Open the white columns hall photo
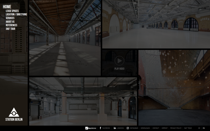Viewport: 210px width, 131px height. (x=83, y=101)
